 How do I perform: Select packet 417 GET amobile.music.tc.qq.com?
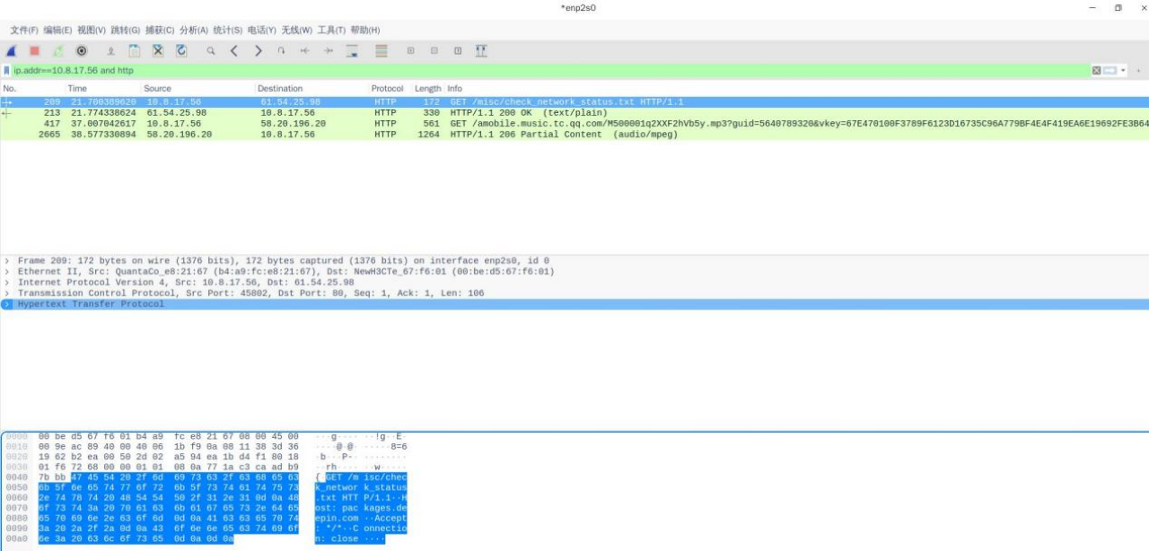(574, 123)
